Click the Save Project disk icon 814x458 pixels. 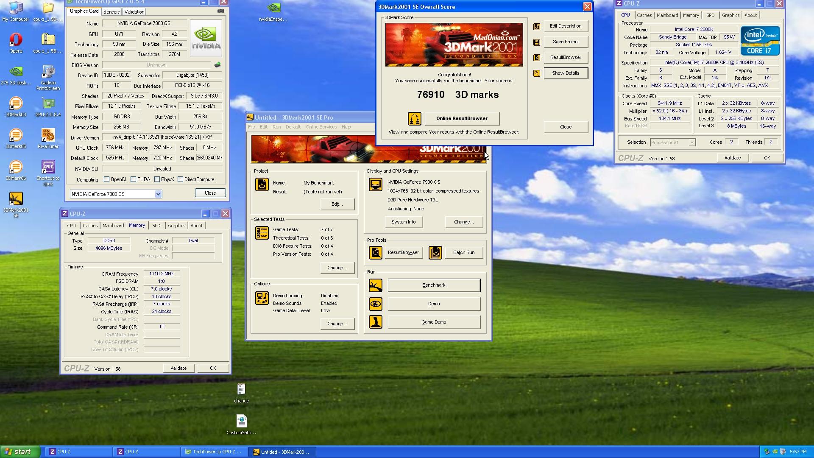click(537, 42)
